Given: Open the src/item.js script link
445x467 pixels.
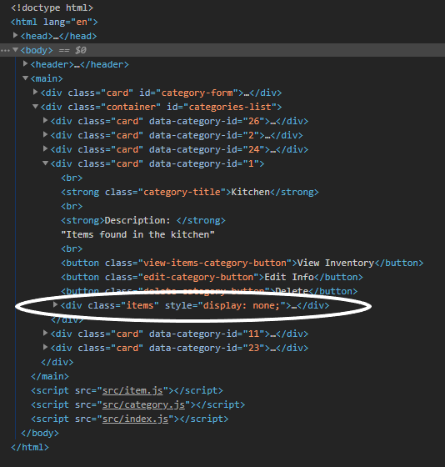Looking at the screenshot, I should (132, 390).
